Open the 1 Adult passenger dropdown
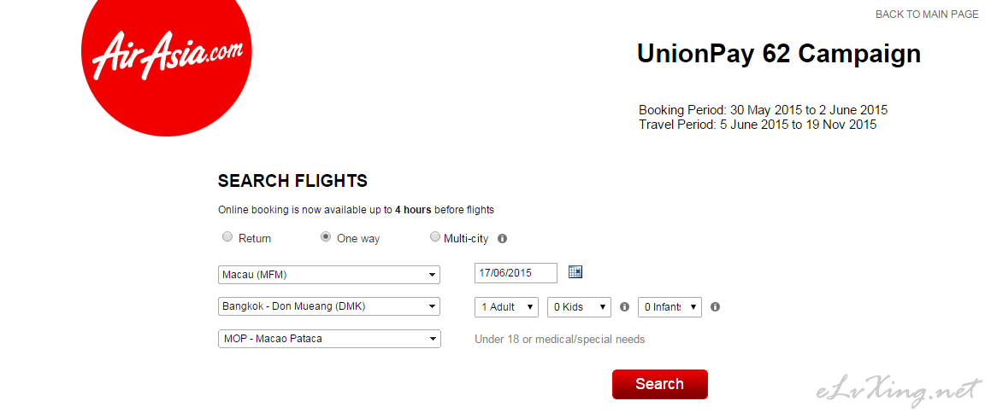The width and height of the screenshot is (991, 419). point(507,307)
